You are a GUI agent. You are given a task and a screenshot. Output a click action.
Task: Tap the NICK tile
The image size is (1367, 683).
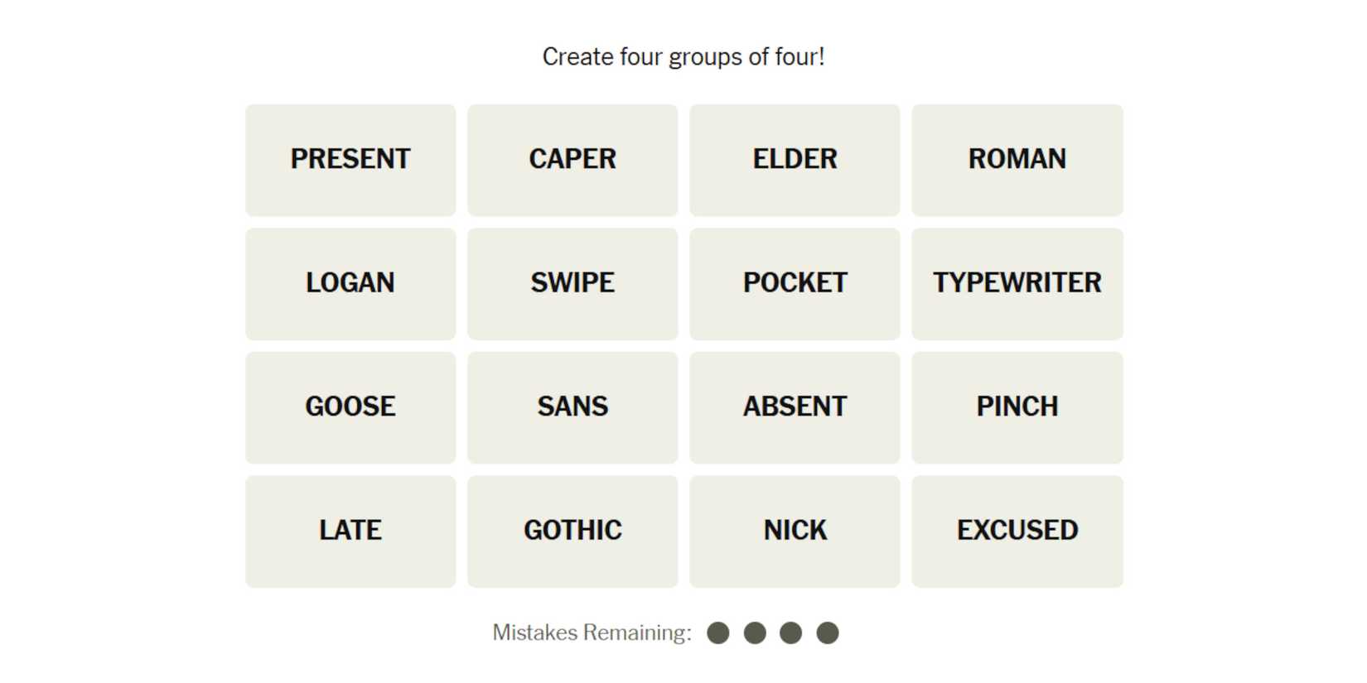[x=795, y=531]
